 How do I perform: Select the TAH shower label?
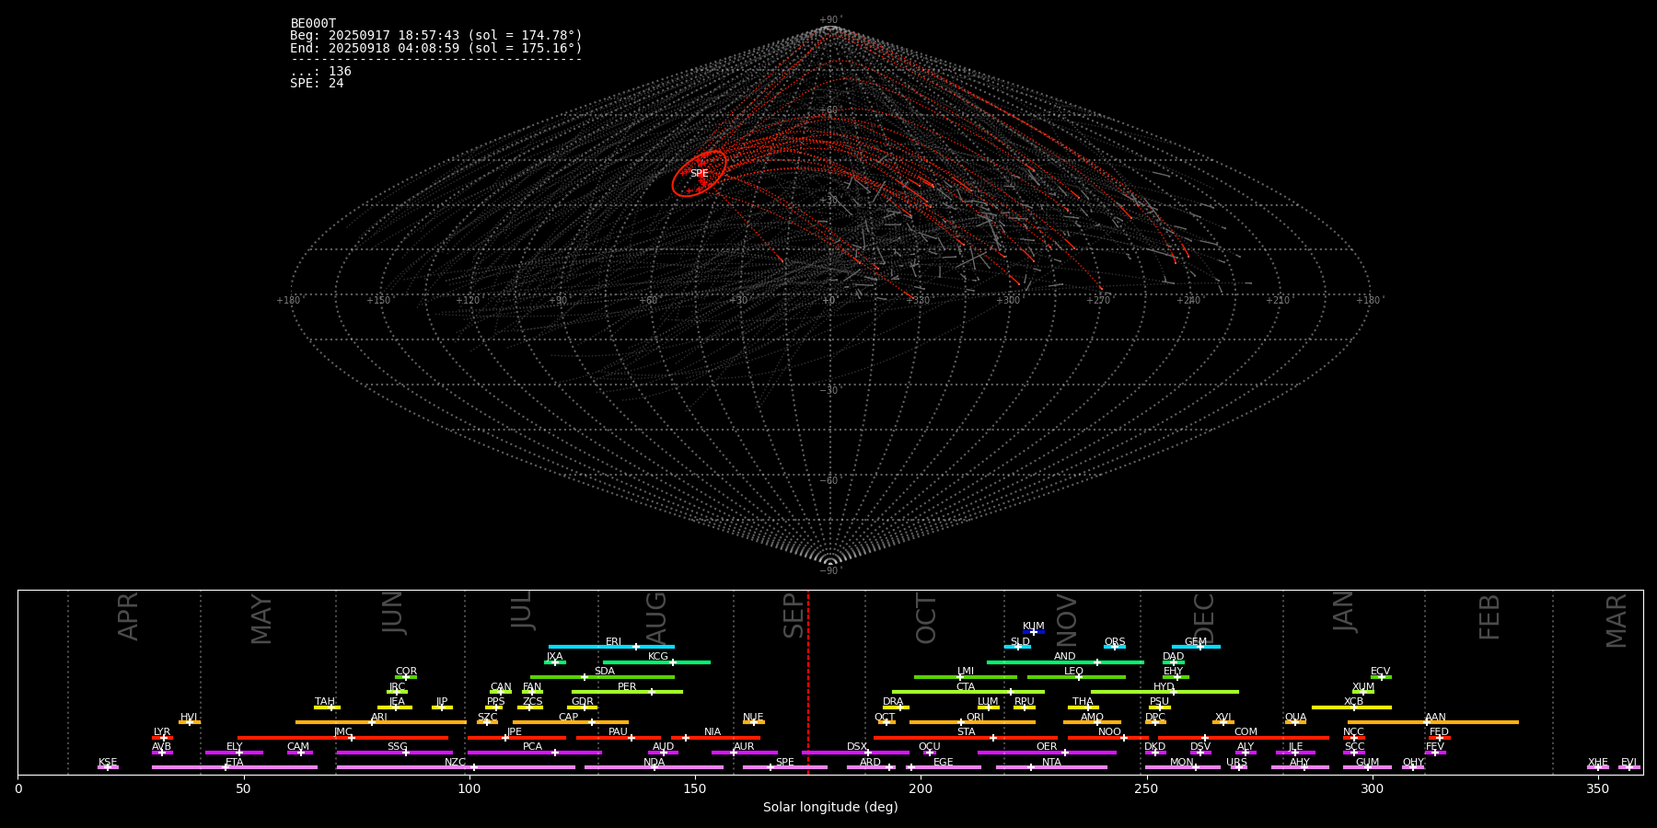click(x=325, y=702)
